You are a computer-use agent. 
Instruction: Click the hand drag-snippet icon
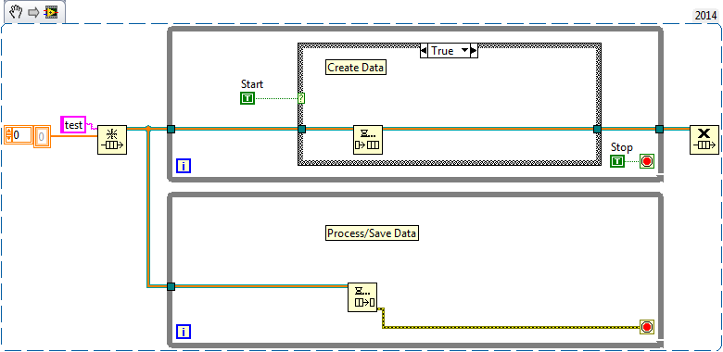coord(17,12)
